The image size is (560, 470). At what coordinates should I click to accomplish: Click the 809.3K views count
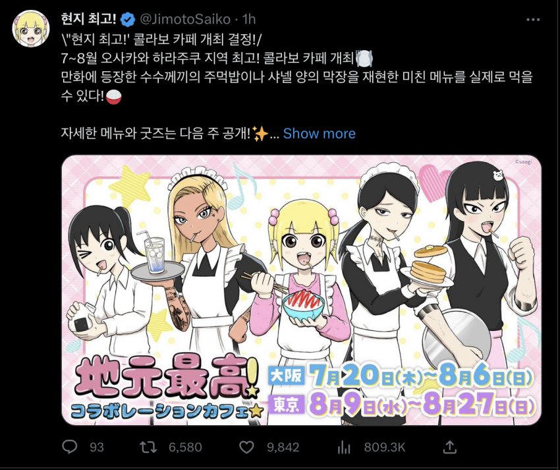click(385, 447)
